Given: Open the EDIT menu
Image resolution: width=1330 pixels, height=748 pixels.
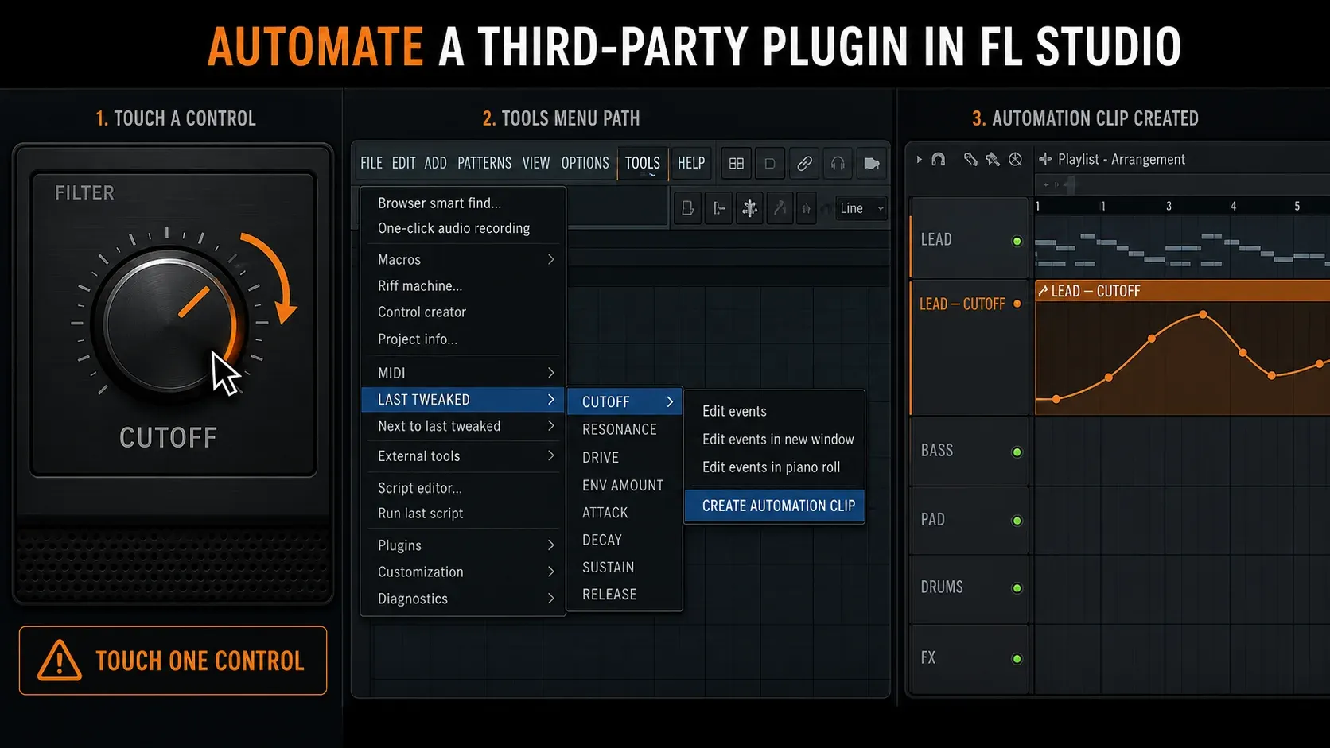Looking at the screenshot, I should [x=403, y=163].
